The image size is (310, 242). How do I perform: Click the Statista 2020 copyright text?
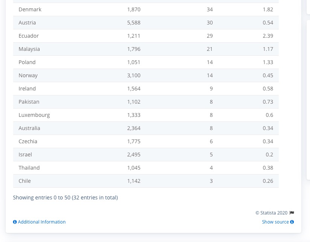click(271, 213)
